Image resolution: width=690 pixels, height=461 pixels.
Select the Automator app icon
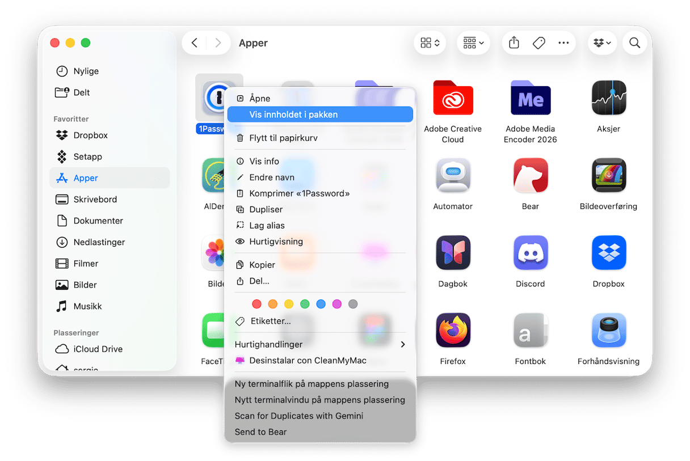[x=453, y=175]
